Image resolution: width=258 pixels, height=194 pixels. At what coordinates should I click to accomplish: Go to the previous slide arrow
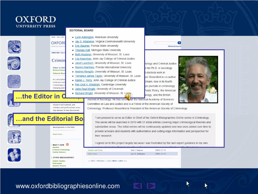pos(138,186)
